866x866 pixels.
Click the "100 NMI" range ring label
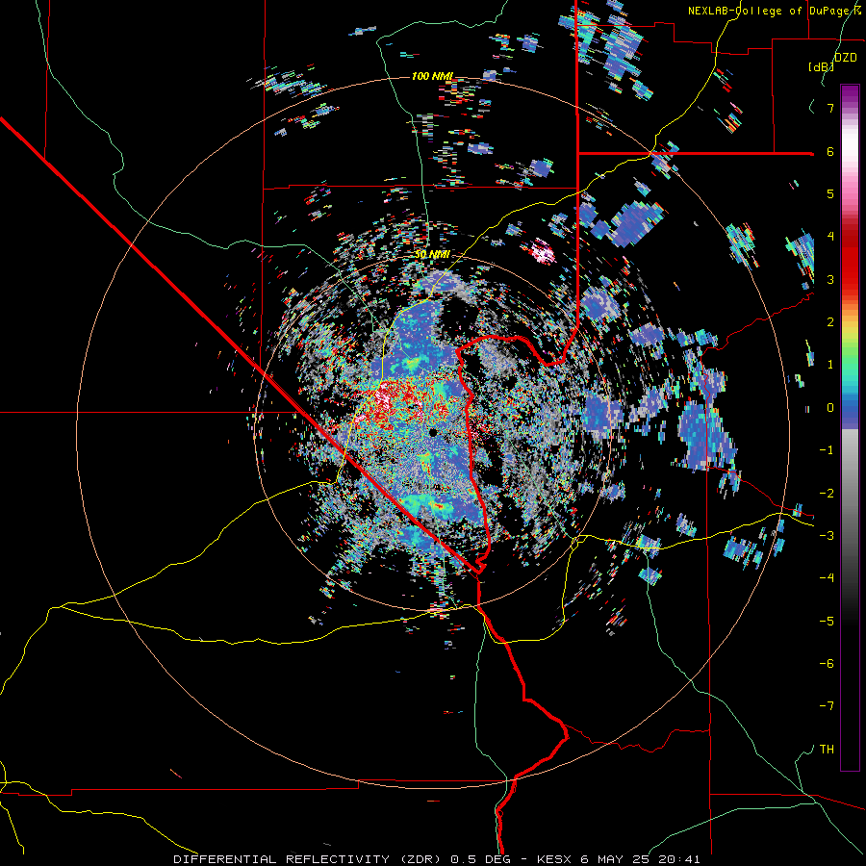[x=432, y=76]
